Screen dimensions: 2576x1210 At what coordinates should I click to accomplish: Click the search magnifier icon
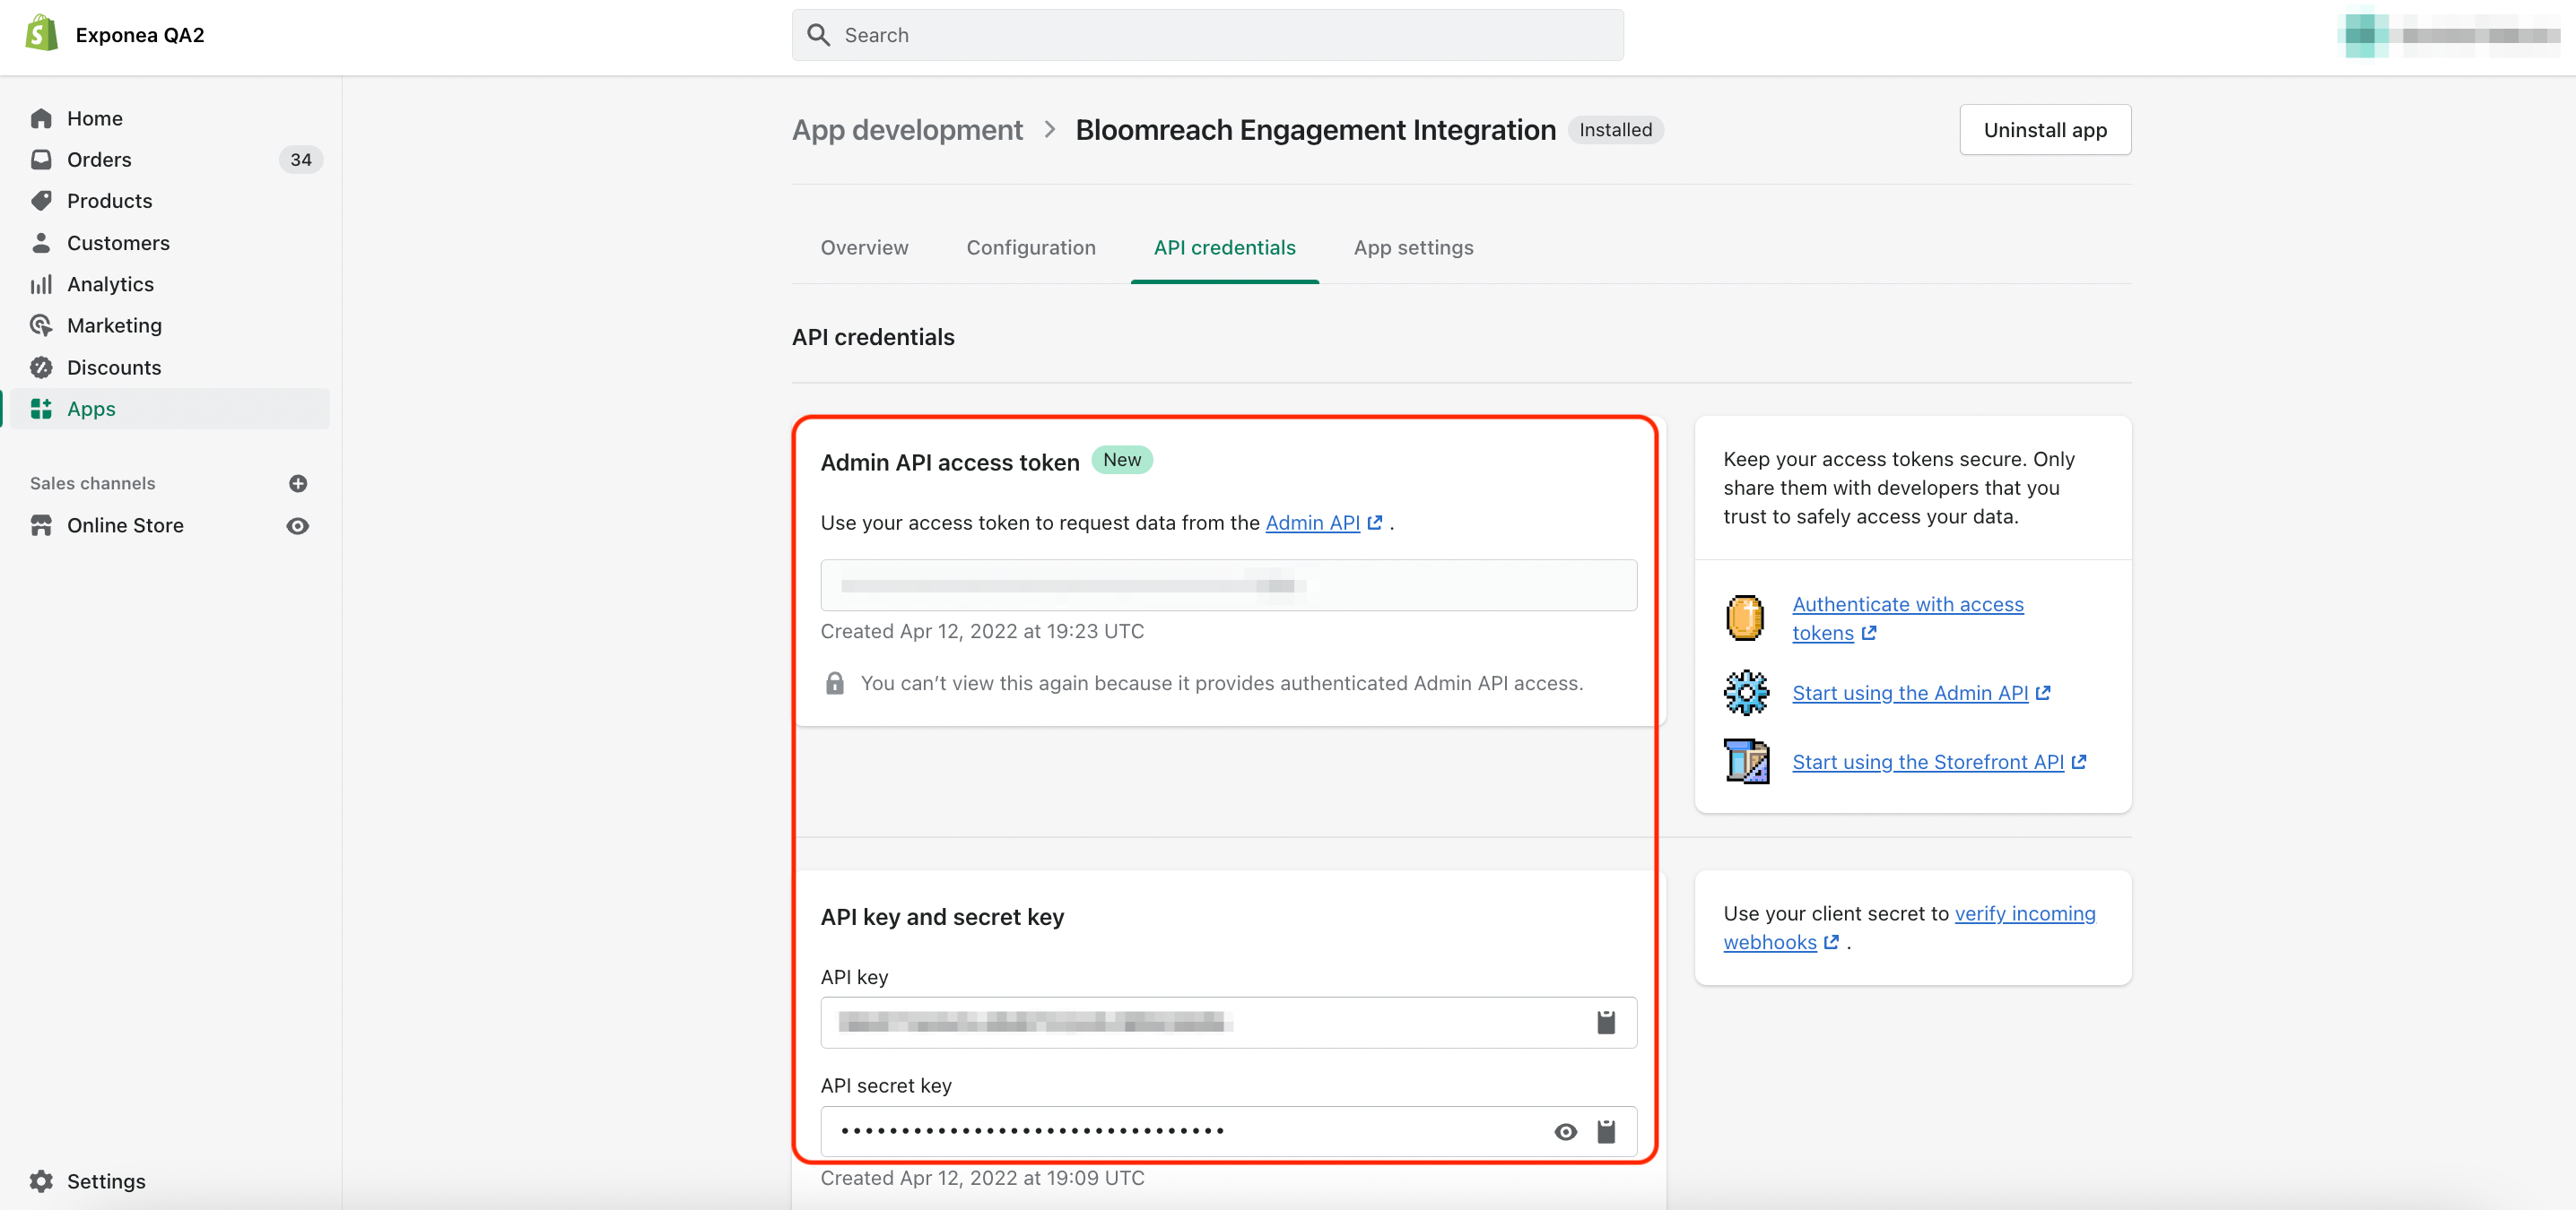(818, 35)
